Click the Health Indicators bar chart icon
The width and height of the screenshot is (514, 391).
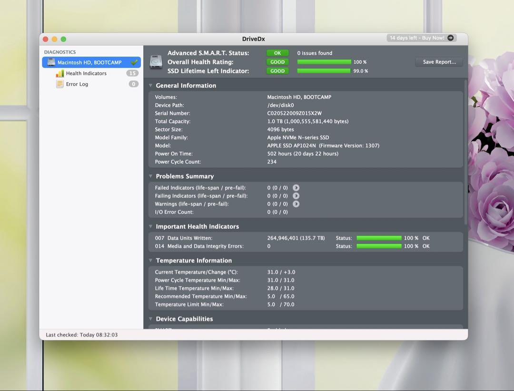59,73
